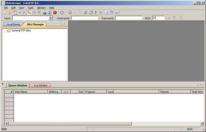Open the Host address dropdown arrow
The height and width of the screenshot is (132, 206).
(x=50, y=18)
